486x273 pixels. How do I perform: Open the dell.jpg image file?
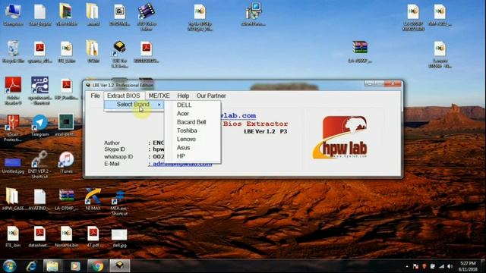point(119,237)
